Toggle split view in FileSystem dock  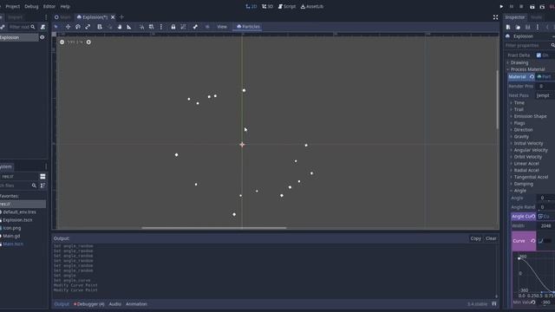(x=42, y=177)
